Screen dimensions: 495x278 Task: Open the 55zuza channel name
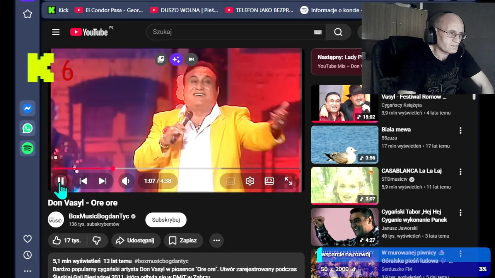coord(389,138)
